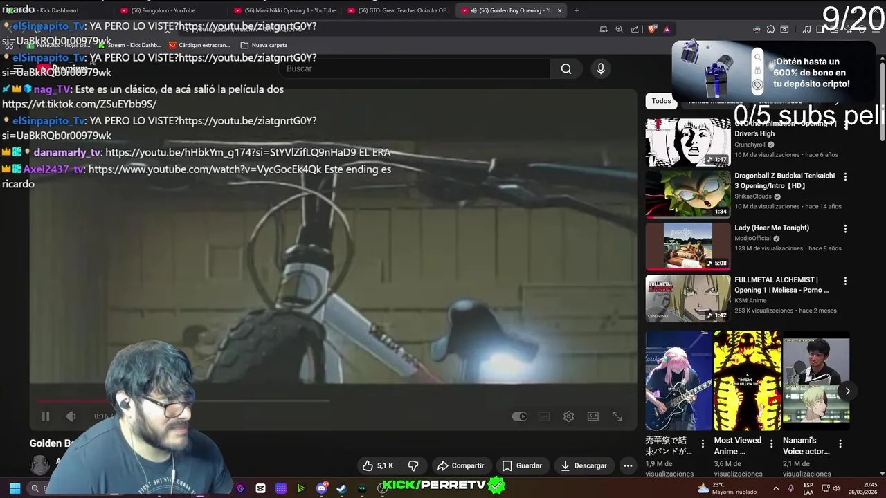Open a new browser tab

[x=577, y=10]
